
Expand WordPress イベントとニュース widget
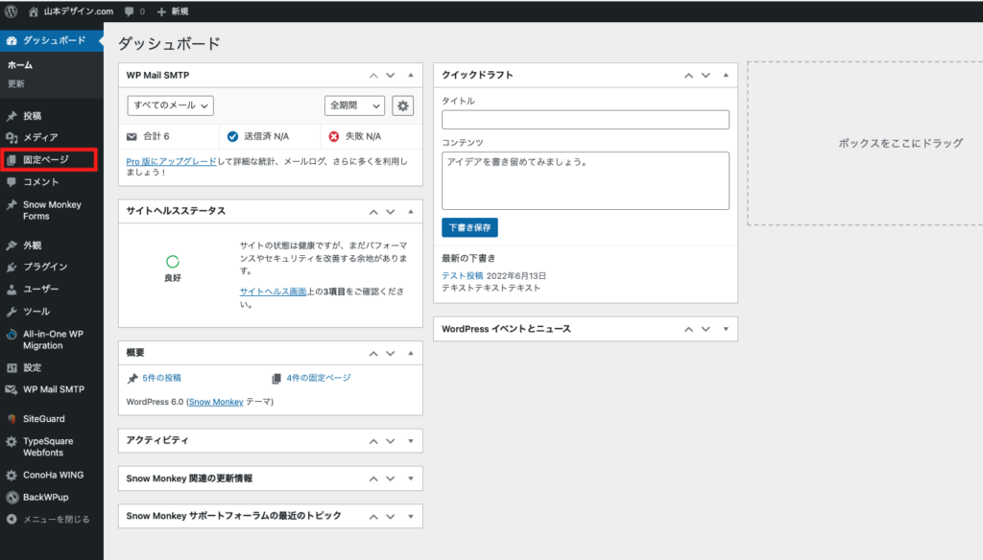726,329
